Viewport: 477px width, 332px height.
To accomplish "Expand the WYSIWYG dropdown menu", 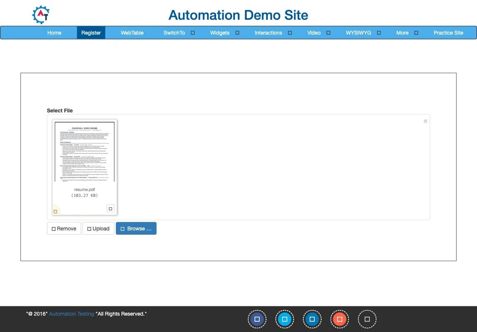I will (x=363, y=33).
